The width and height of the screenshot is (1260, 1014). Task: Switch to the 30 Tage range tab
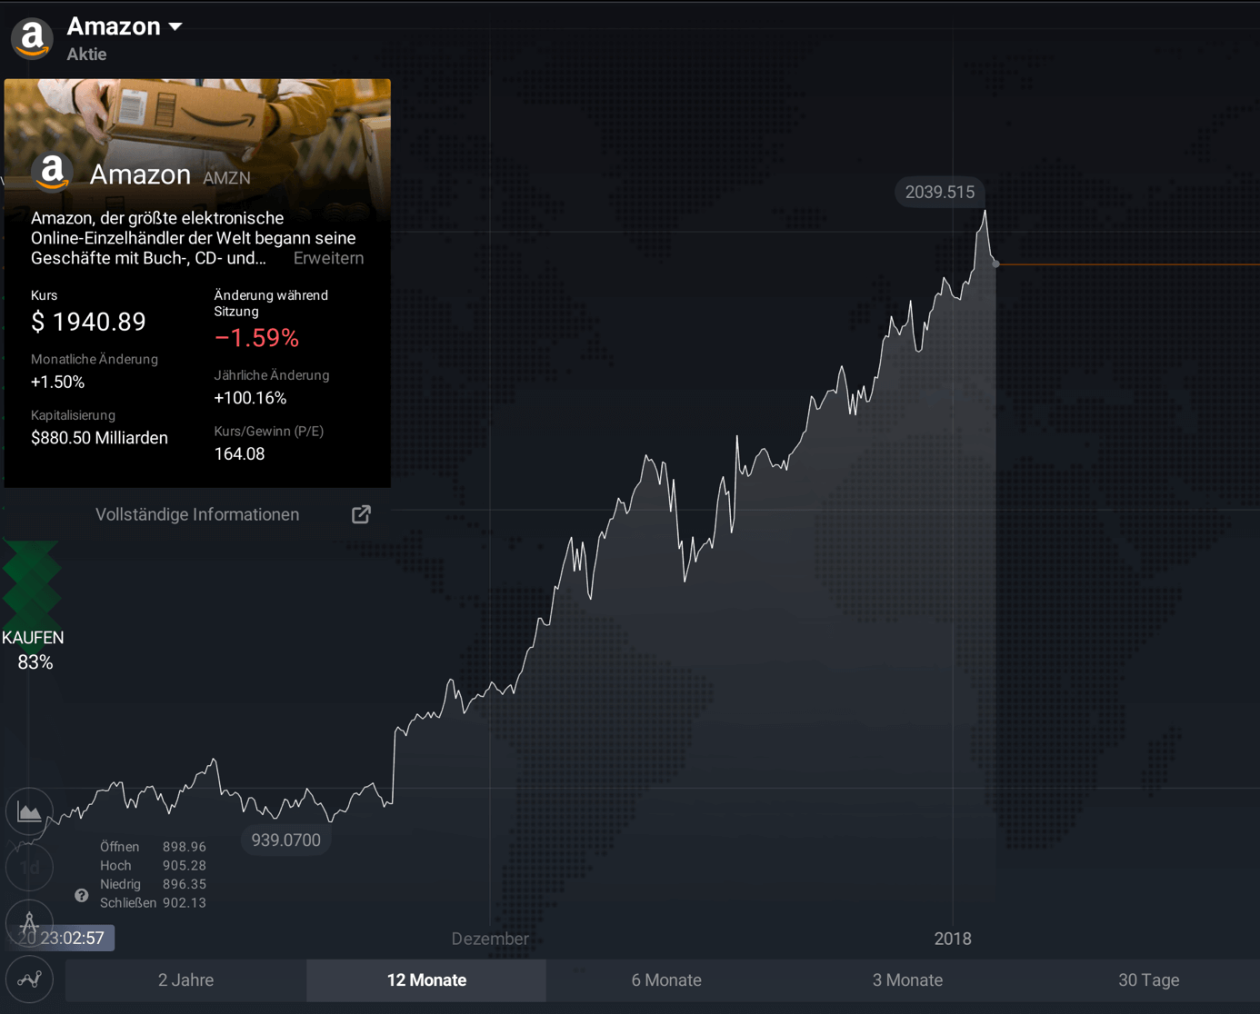pos(1148,980)
